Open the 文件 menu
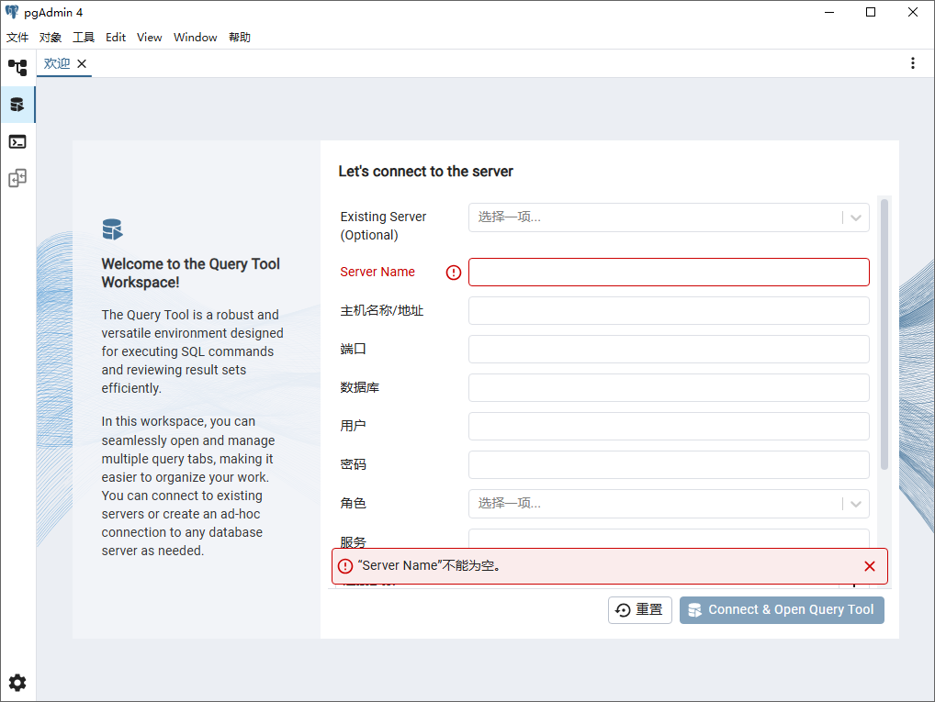Viewport: 935px width, 702px height. (17, 38)
